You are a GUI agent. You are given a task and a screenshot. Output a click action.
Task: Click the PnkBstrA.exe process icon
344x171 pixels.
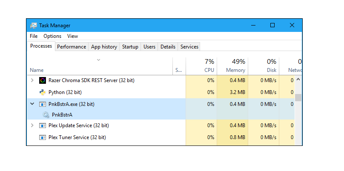coord(43,104)
